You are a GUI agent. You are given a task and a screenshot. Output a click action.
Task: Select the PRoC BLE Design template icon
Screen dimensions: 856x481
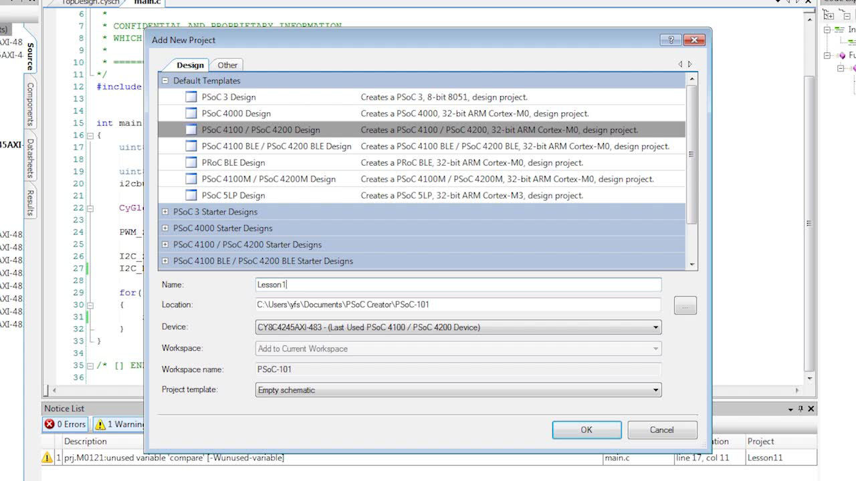[x=191, y=162]
